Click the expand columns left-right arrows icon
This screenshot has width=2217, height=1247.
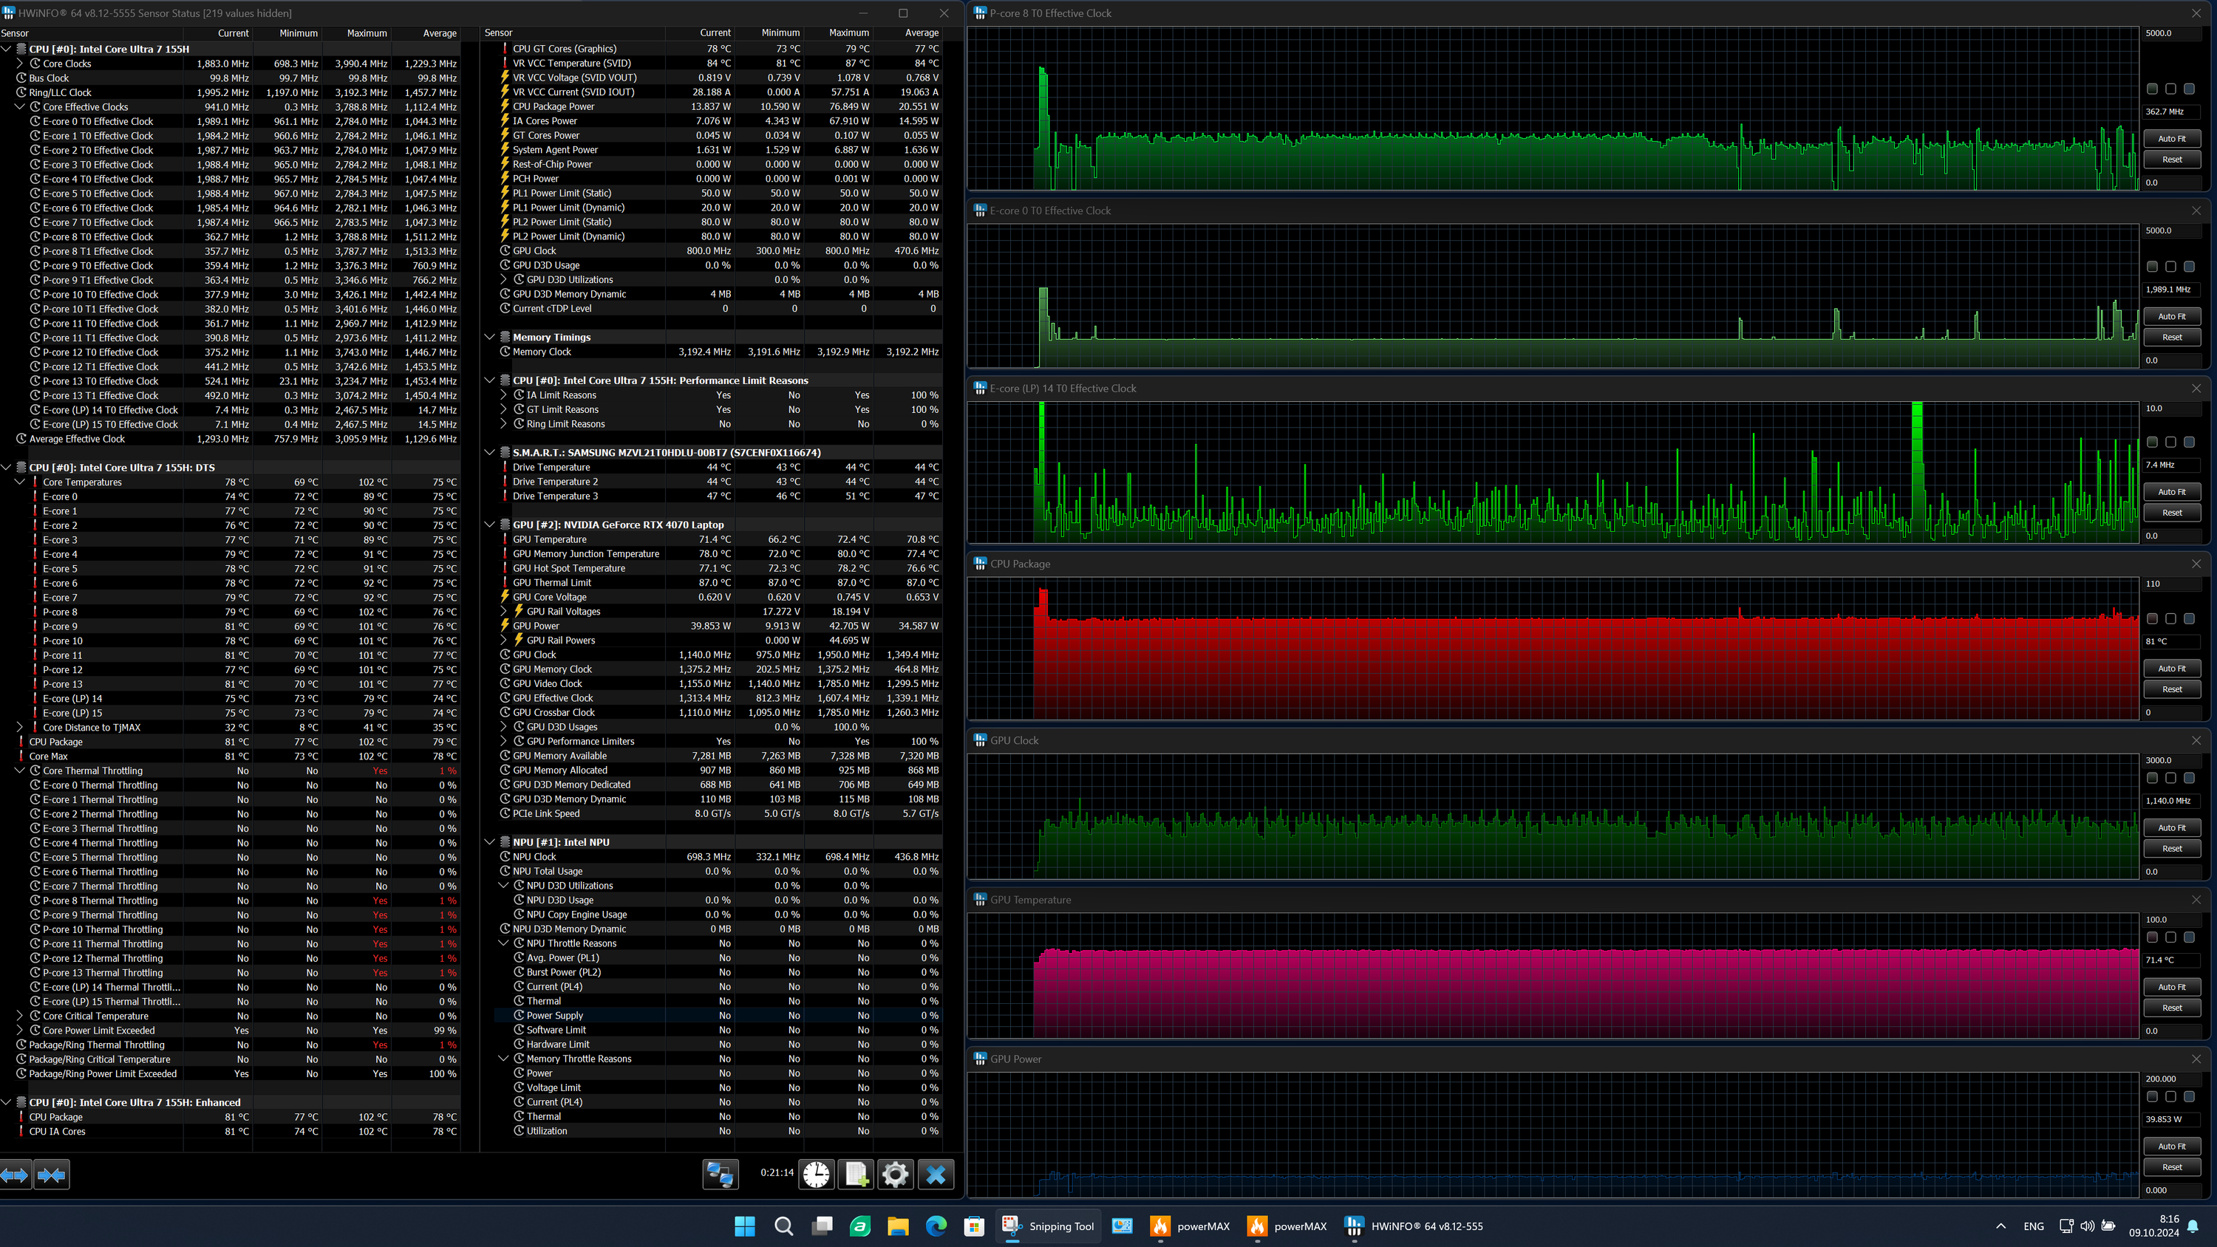coord(15,1175)
